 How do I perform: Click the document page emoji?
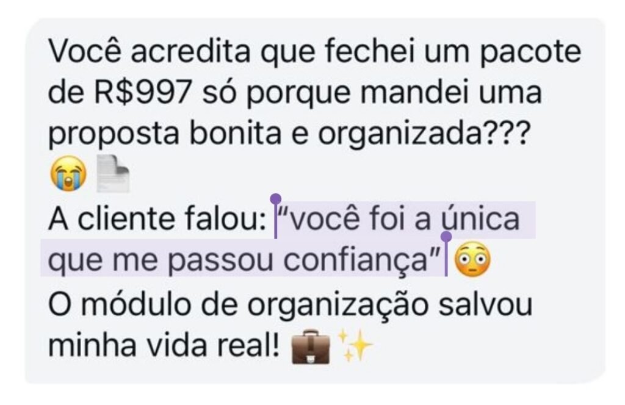(113, 173)
